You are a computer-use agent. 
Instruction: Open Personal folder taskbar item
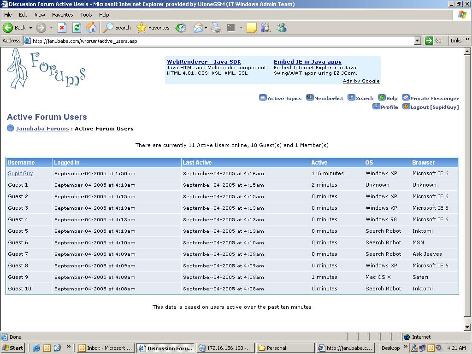(285, 348)
